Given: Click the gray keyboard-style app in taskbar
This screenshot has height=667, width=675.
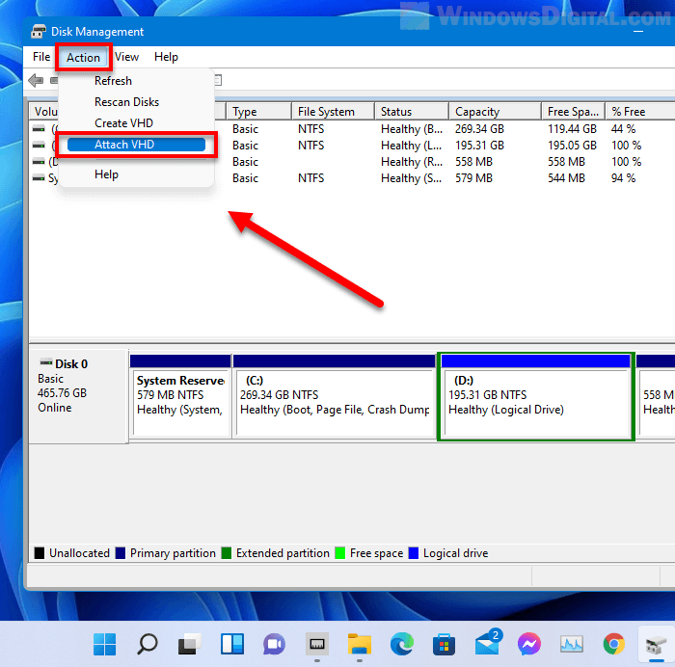Looking at the screenshot, I should point(317,644).
